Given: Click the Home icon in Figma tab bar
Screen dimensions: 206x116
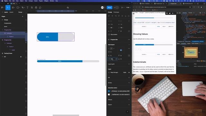Looking at the screenshot, I should tap(8, 4).
